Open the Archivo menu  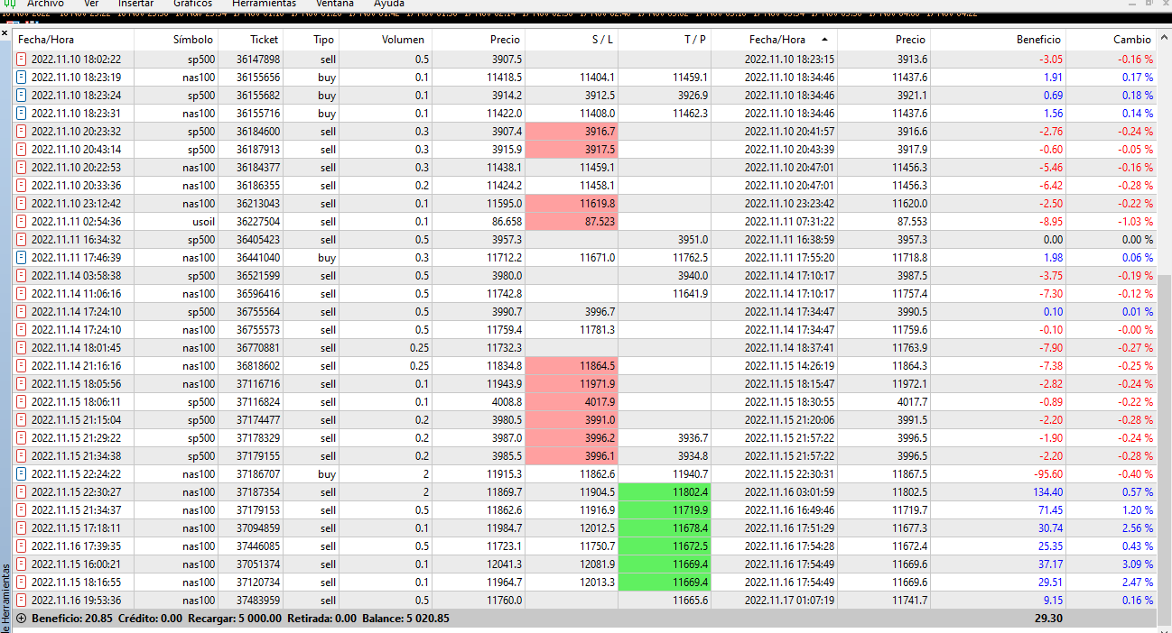tap(45, 4)
